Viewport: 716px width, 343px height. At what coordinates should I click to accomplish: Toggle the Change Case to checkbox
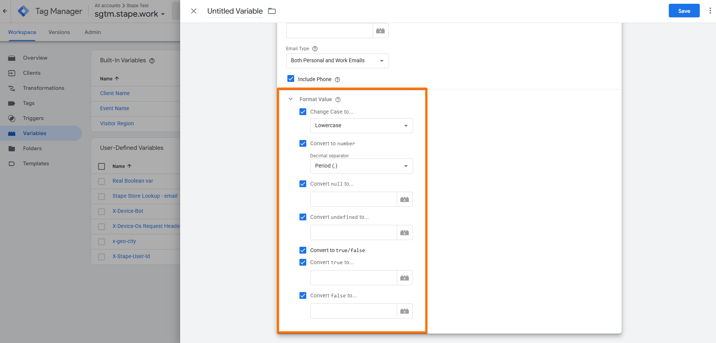pos(303,112)
